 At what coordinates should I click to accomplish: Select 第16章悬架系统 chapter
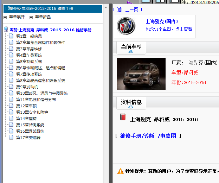click(30, 131)
